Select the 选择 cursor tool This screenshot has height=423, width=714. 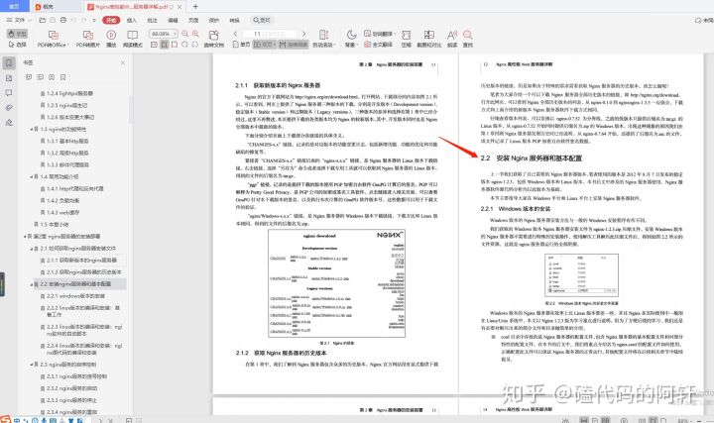pyautogui.click(x=17, y=45)
